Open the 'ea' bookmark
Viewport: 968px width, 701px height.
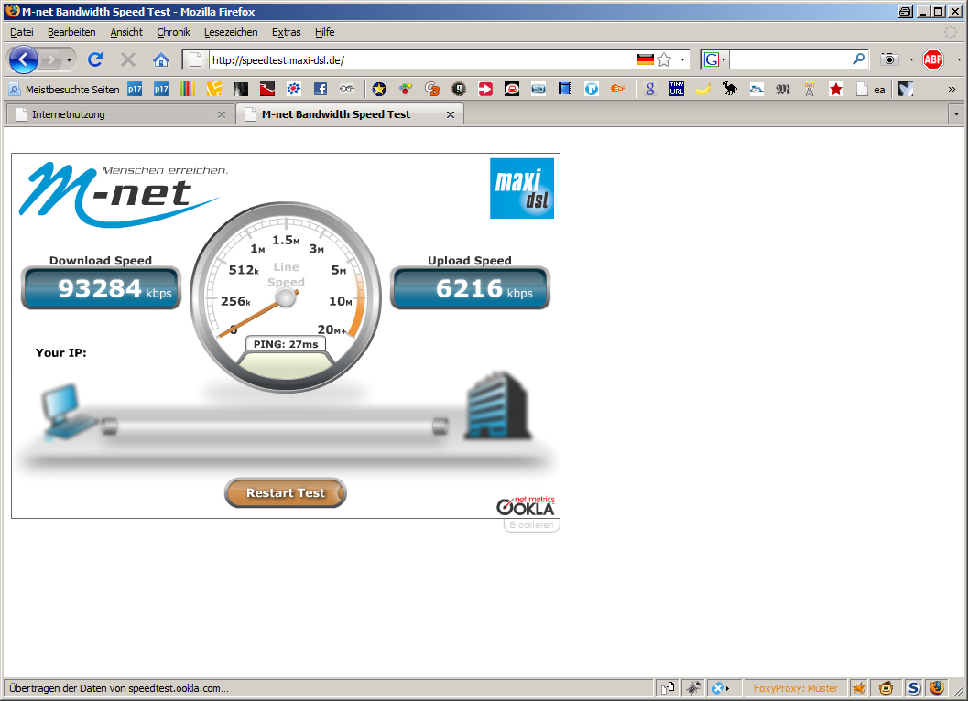pos(870,90)
